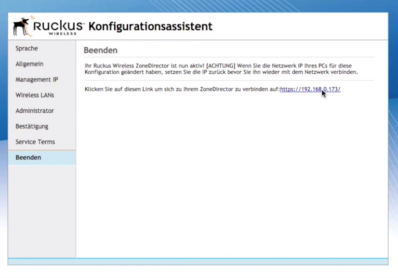Click the empty sidebar area below Beenden
The height and width of the screenshot is (278, 398).
tap(42, 208)
